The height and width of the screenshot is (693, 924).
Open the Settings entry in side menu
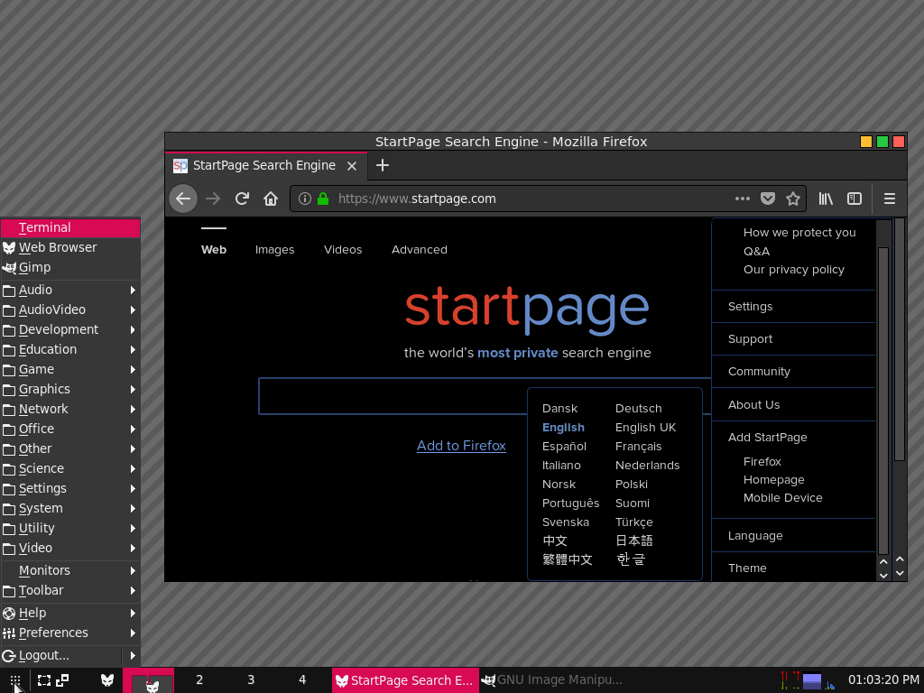point(793,307)
